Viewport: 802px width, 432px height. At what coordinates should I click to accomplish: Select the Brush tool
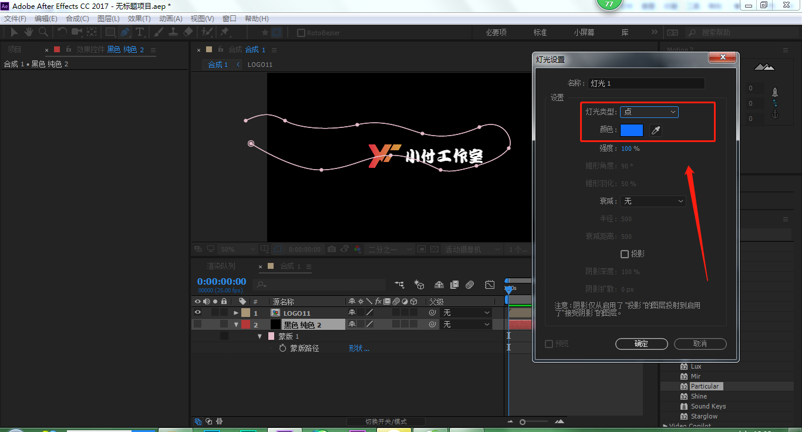[159, 32]
